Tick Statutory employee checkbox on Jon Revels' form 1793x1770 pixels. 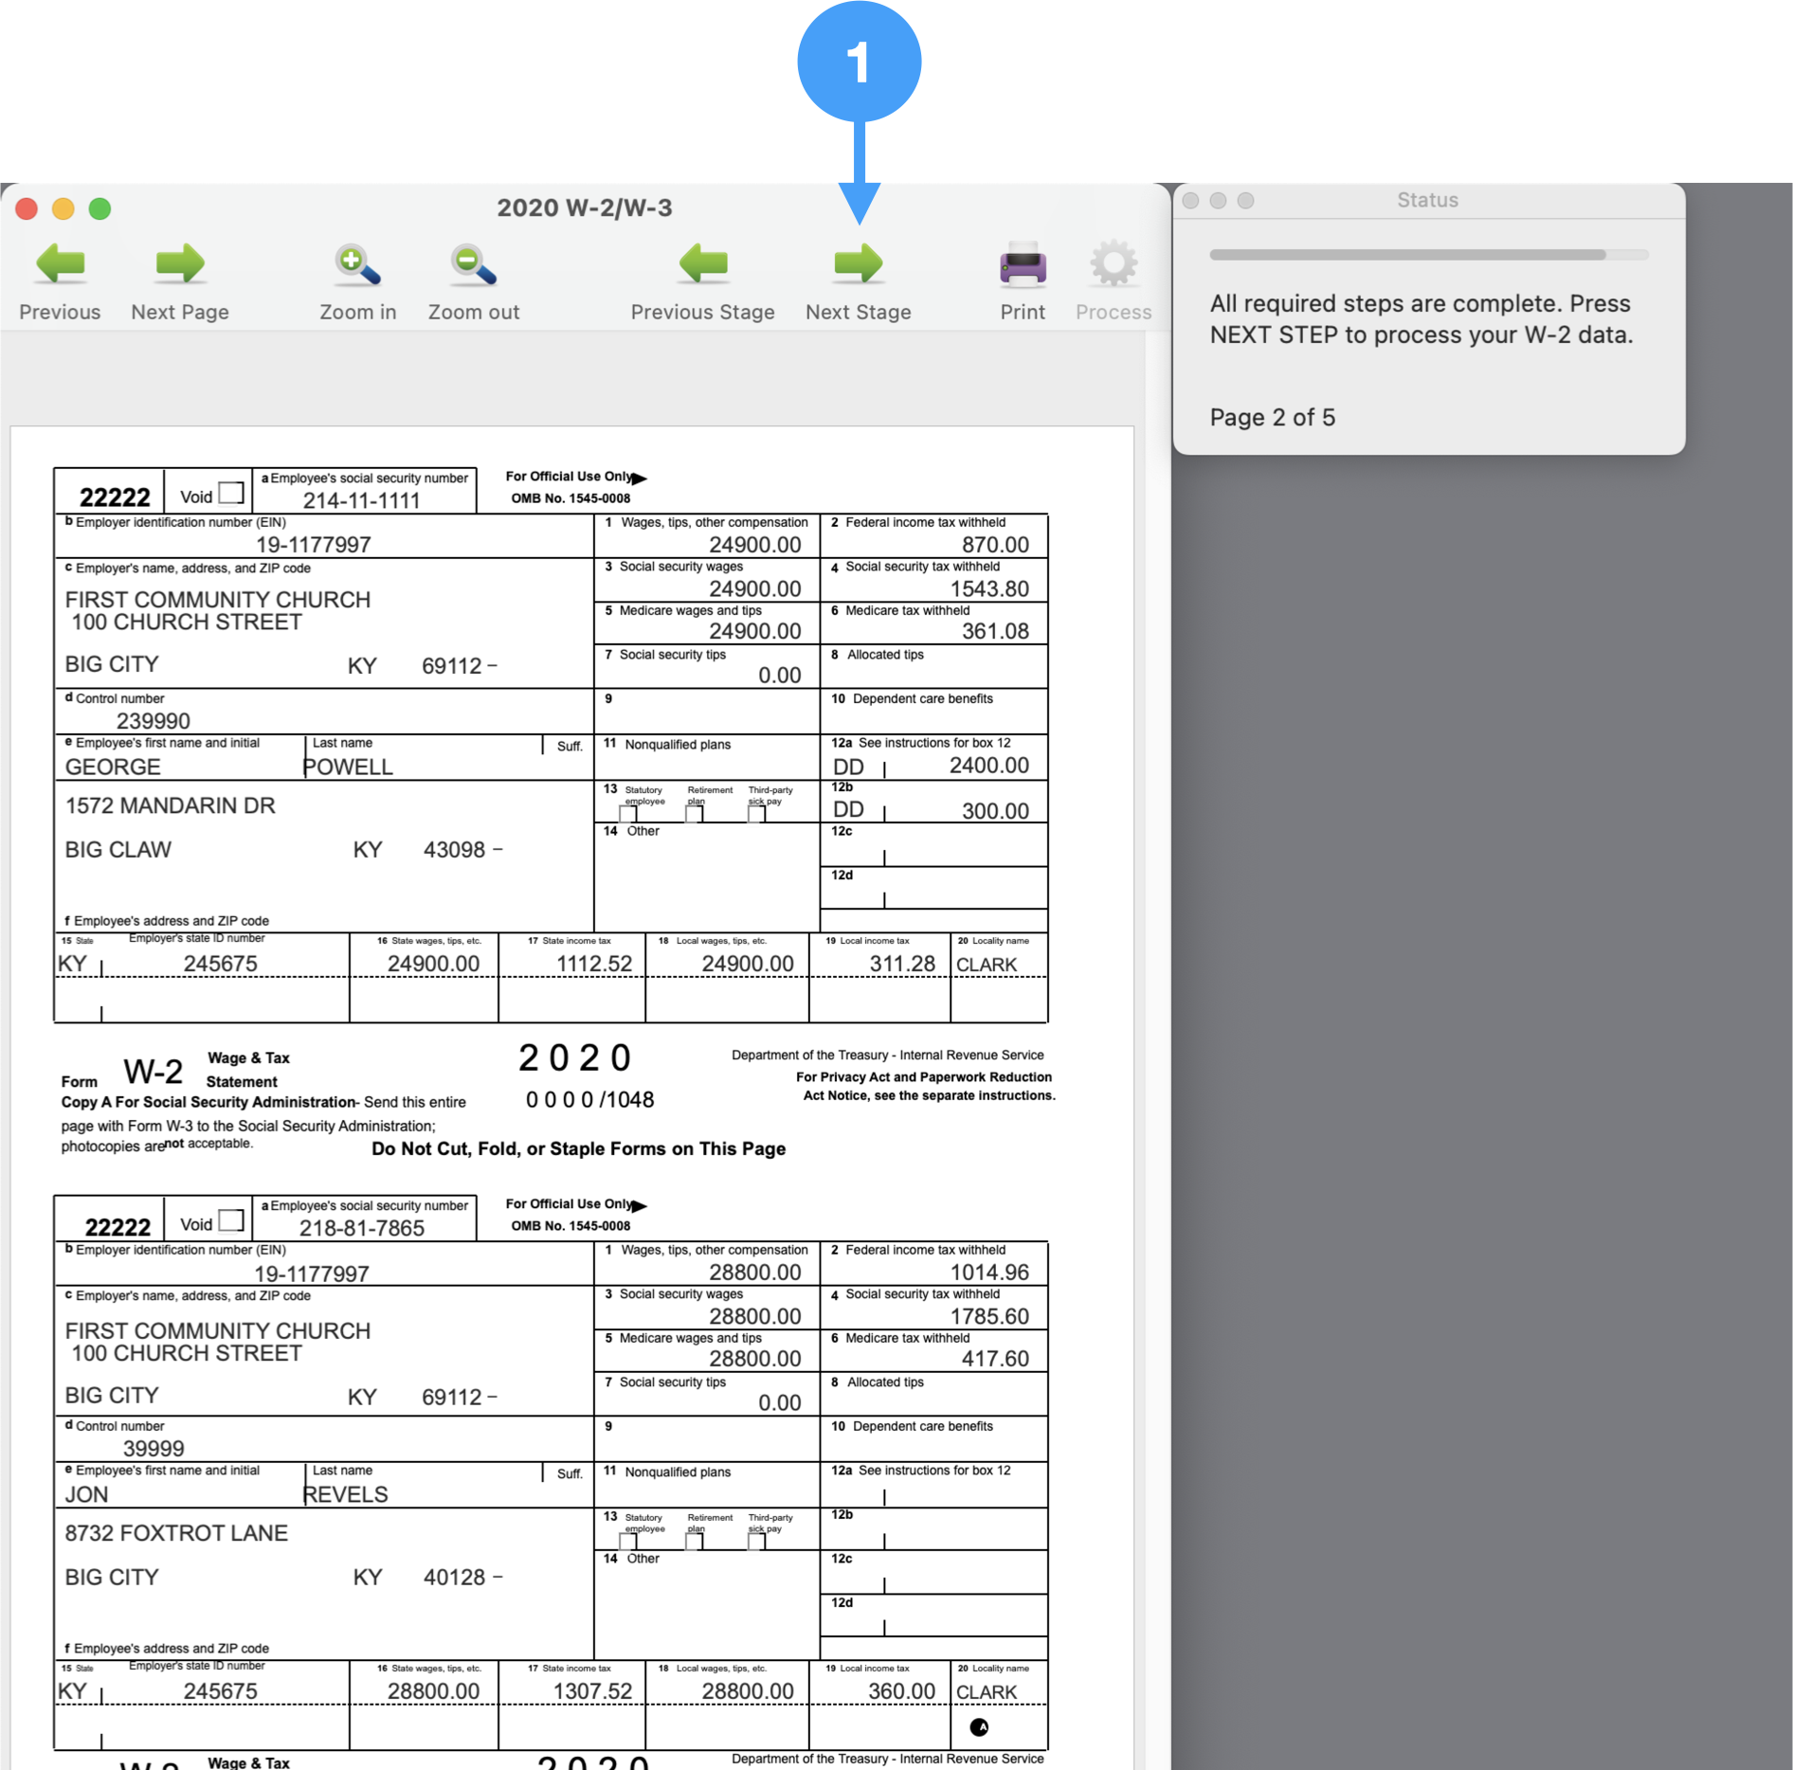pos(627,1542)
